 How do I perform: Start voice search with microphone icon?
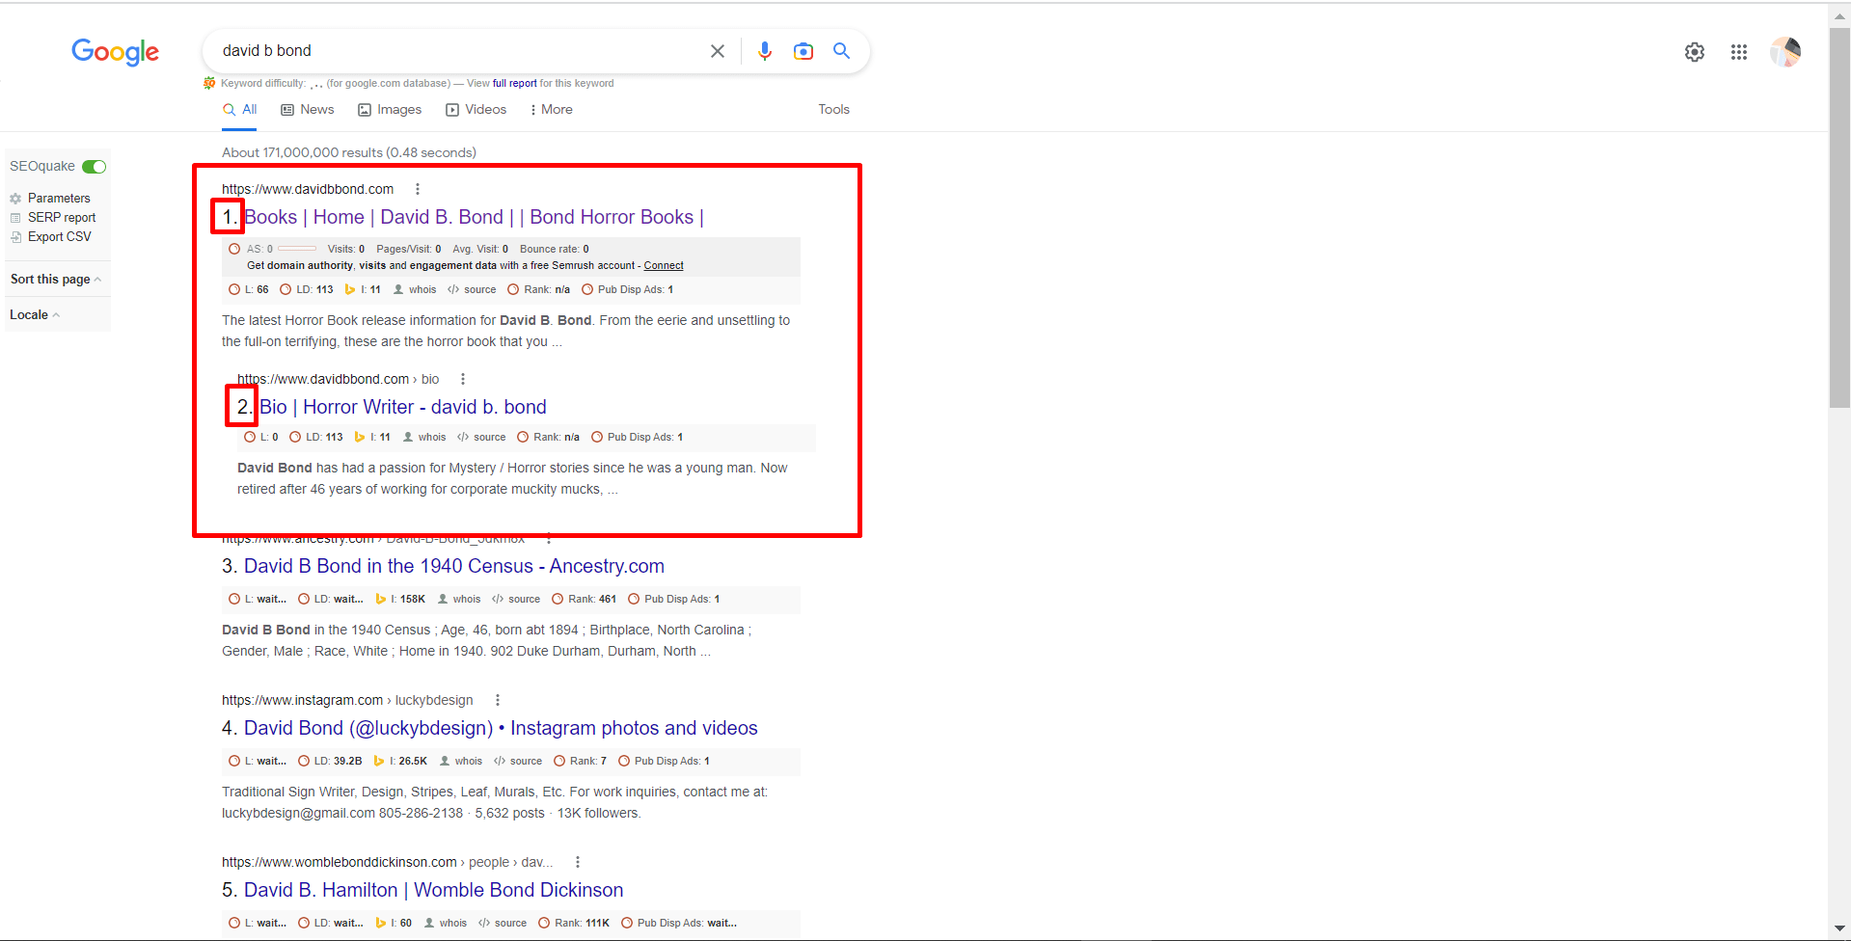(x=765, y=51)
